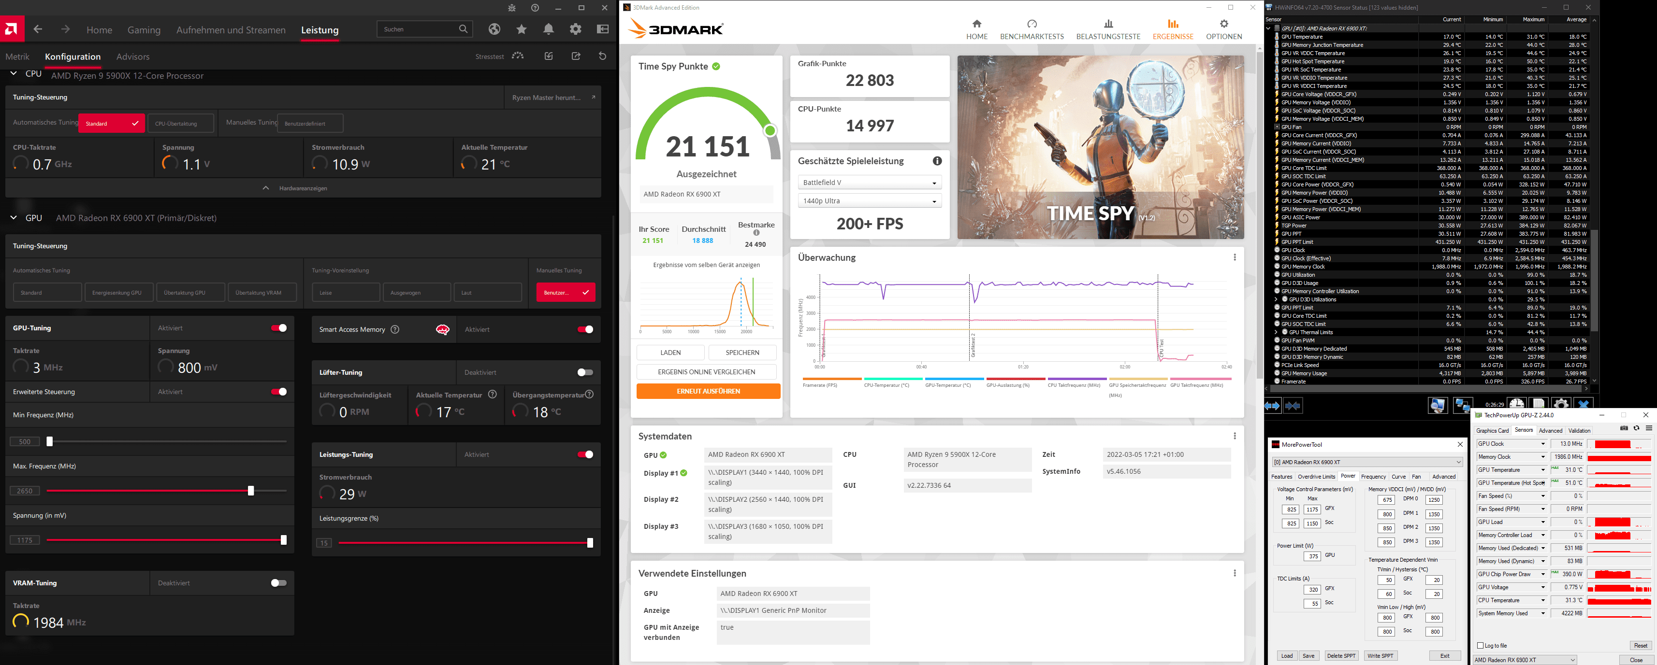Open the Graphics Card tab in GPU-Z
Image resolution: width=1657 pixels, height=665 pixels.
pos(1492,430)
